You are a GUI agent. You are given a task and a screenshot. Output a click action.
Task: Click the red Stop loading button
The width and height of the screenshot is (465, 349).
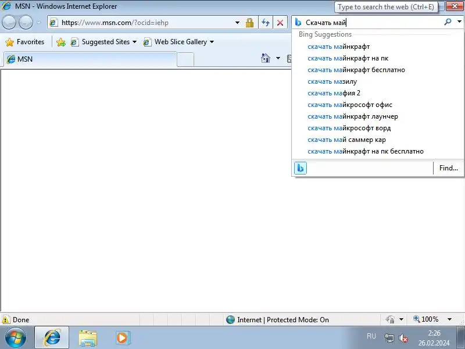click(x=280, y=23)
